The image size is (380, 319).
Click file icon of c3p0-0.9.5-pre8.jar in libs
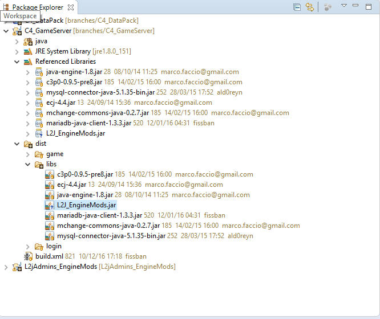point(50,174)
